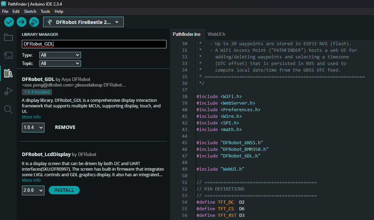Upload the sketch with the arrow button
This screenshot has height=220, width=374.
[22, 22]
